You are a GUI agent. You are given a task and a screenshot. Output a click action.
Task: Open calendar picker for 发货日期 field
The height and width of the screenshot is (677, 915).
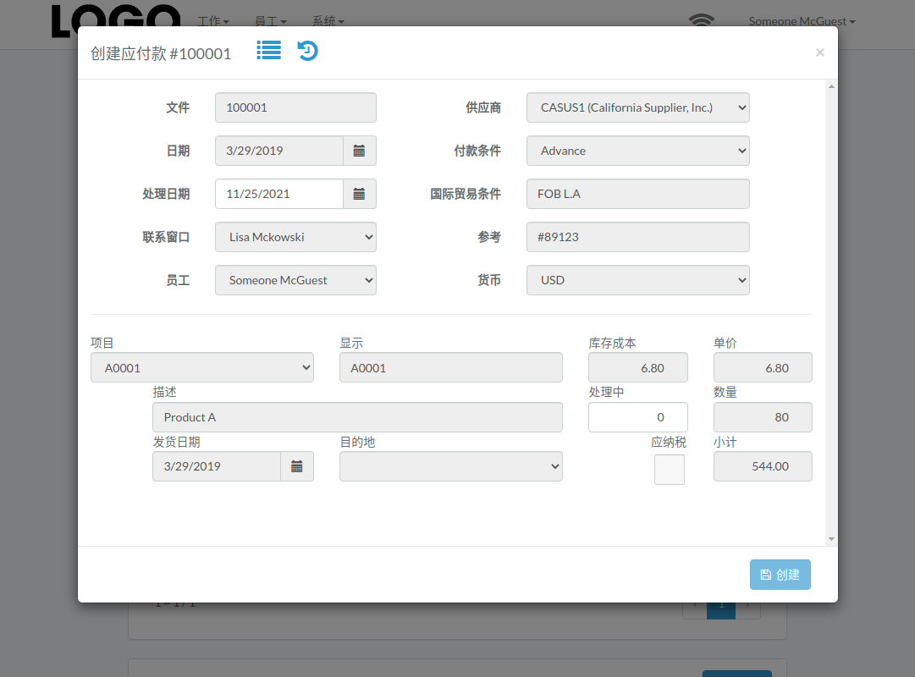click(297, 466)
